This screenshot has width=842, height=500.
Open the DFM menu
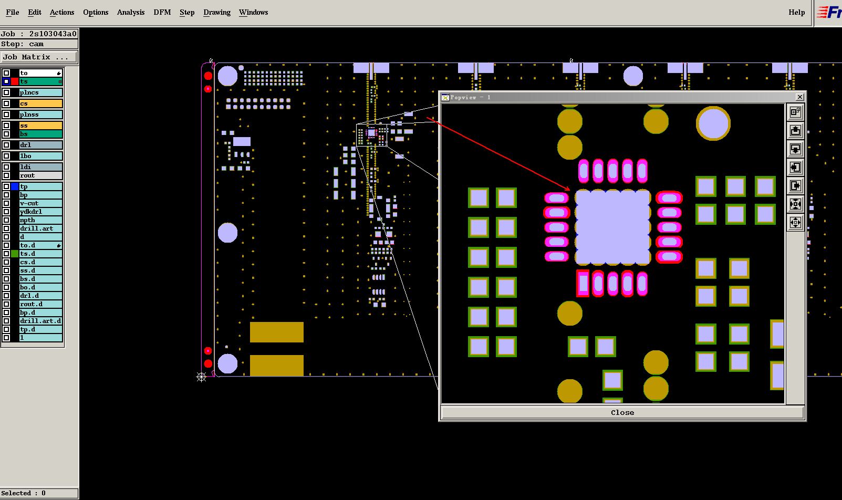click(162, 12)
